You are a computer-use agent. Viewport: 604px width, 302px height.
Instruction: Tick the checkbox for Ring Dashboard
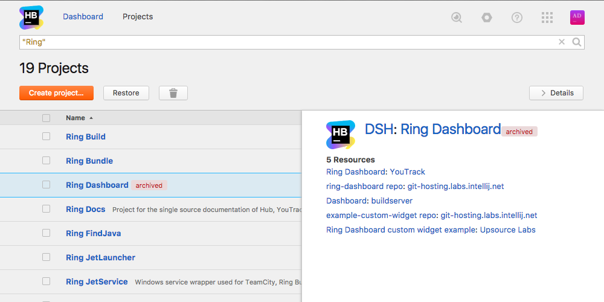47,185
